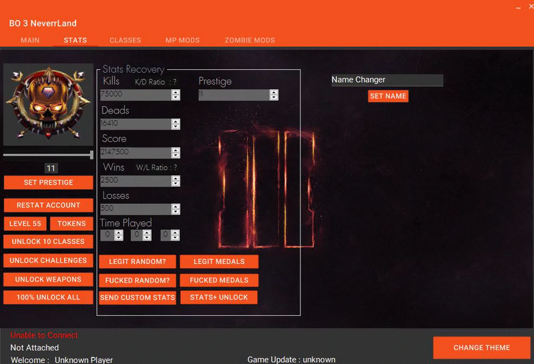Click 100% UNLOCK ALL button
The image size is (534, 364).
click(48, 297)
